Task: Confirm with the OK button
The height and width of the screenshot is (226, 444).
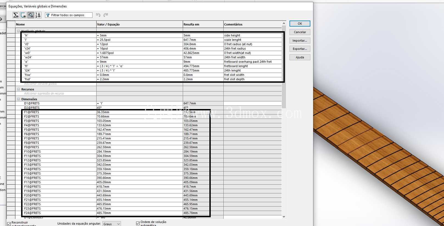Action: 300,24
